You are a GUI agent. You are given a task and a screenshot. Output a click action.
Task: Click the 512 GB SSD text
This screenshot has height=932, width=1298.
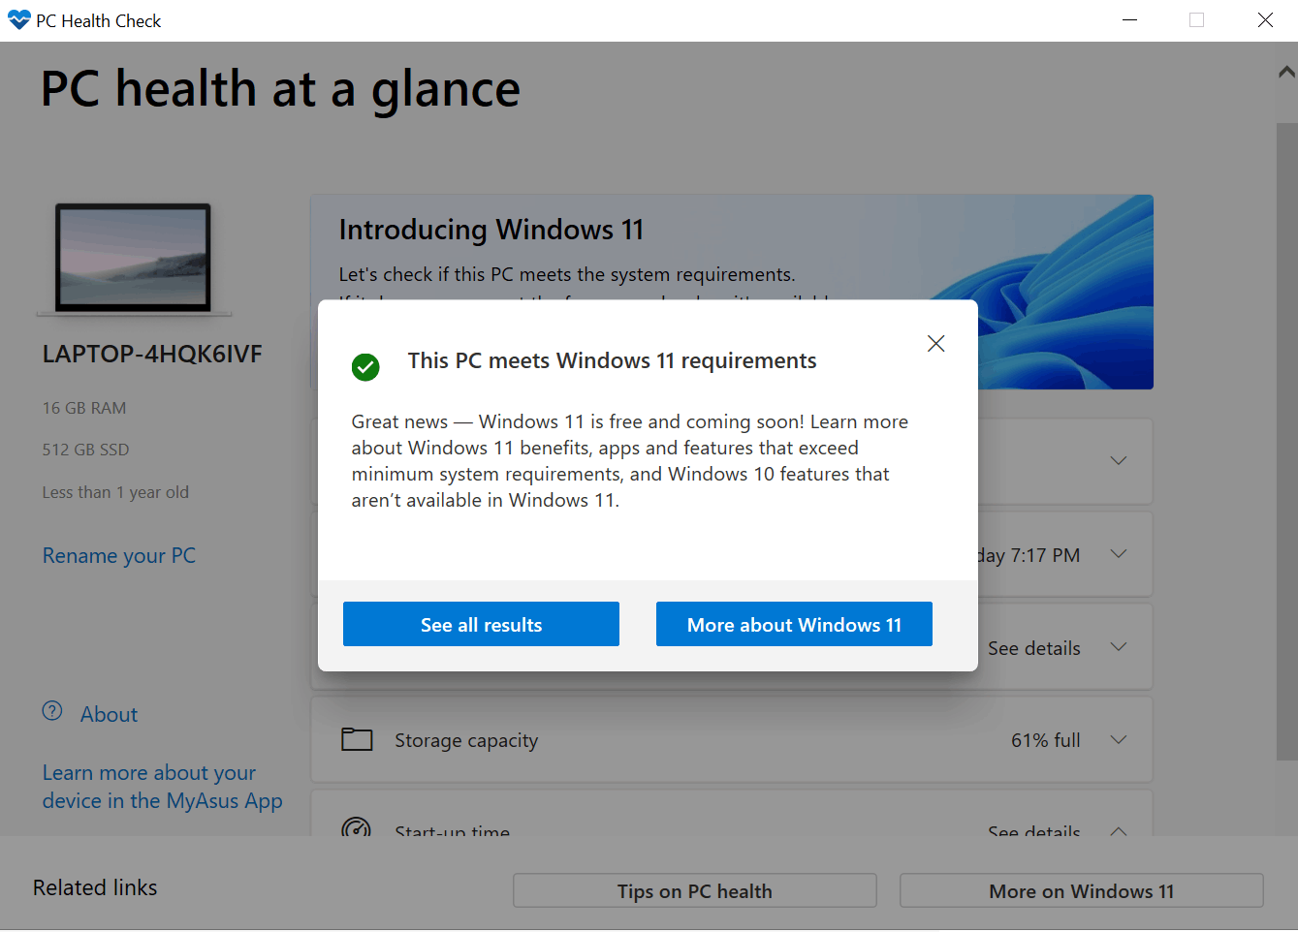pyautogui.click(x=85, y=450)
